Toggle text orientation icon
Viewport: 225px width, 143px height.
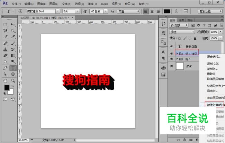point(20,11)
